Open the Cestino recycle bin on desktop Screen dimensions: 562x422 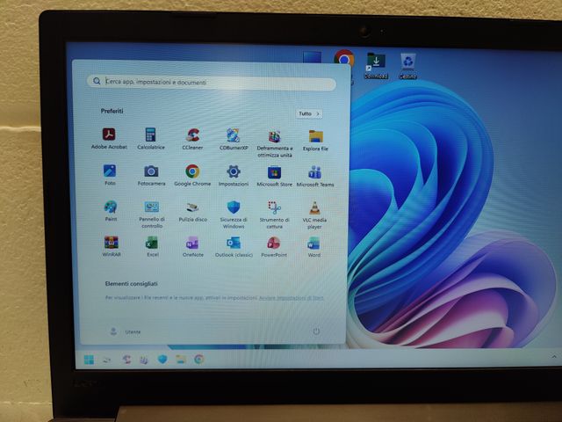click(x=407, y=66)
